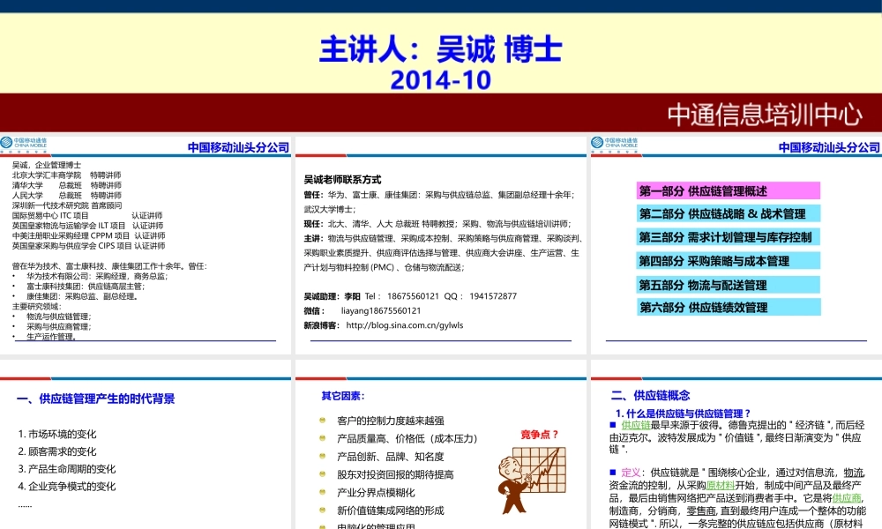Click the bullet 产品质量高、价格低（成本压力）
This screenshot has height=529, width=882.
[407, 438]
